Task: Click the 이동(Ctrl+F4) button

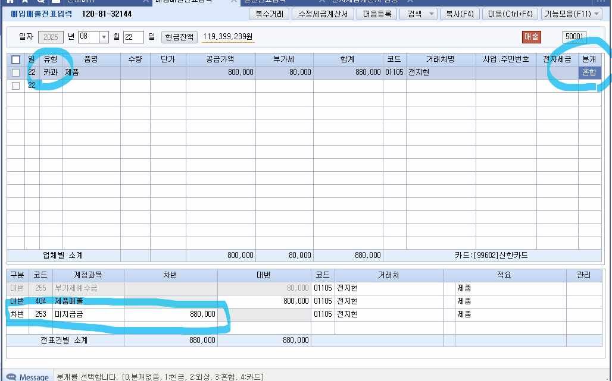Action: tap(510, 14)
